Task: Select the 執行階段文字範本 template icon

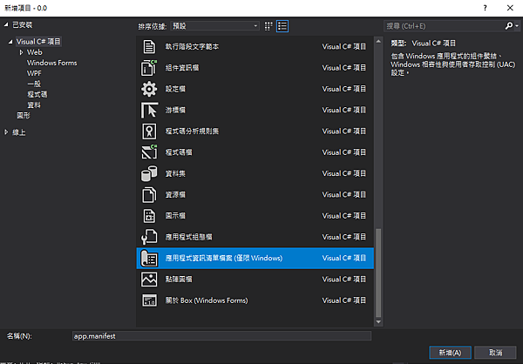Action: point(149,47)
